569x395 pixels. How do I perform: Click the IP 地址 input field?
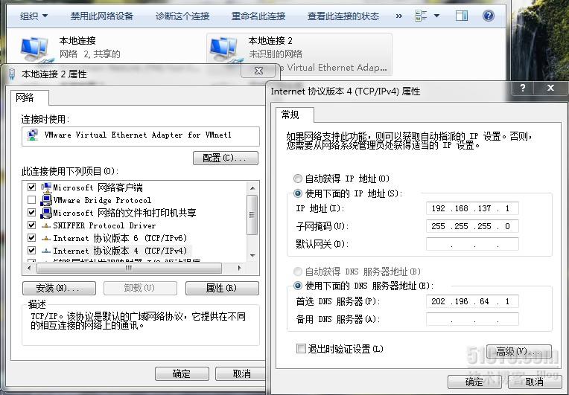[472, 208]
